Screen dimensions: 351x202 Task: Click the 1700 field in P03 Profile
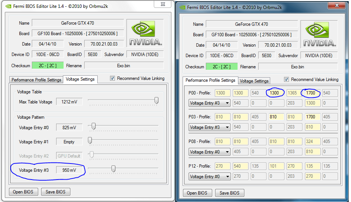(312, 117)
